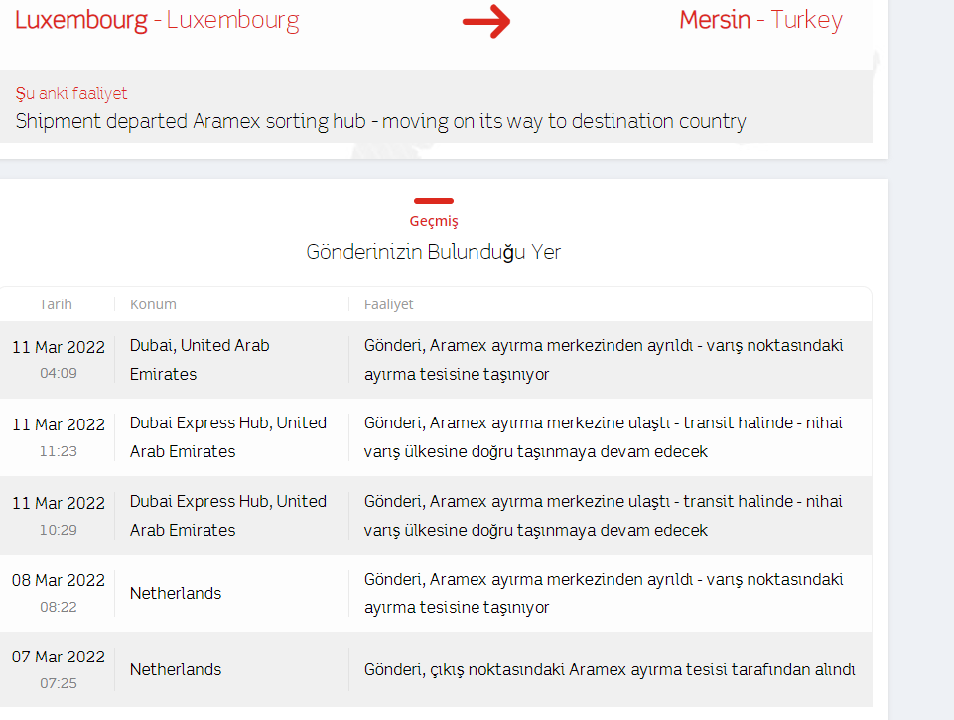954x720 pixels.
Task: Select the Geçmiş tab label
Action: coord(434,221)
